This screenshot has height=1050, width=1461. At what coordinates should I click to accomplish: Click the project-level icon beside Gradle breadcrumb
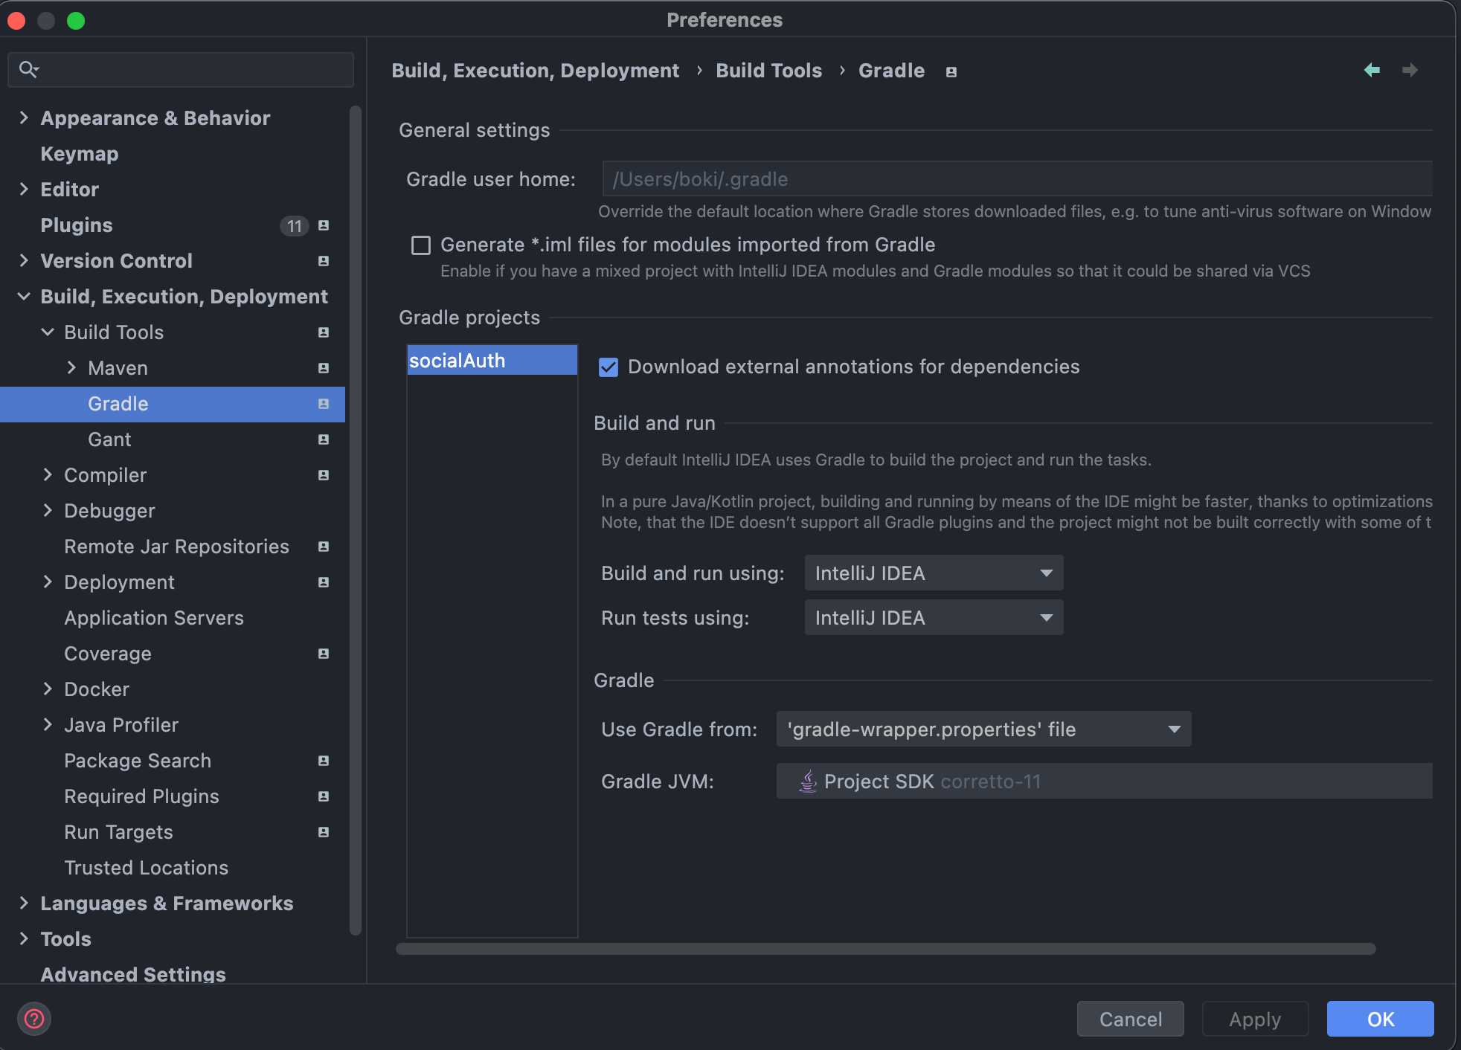[951, 72]
